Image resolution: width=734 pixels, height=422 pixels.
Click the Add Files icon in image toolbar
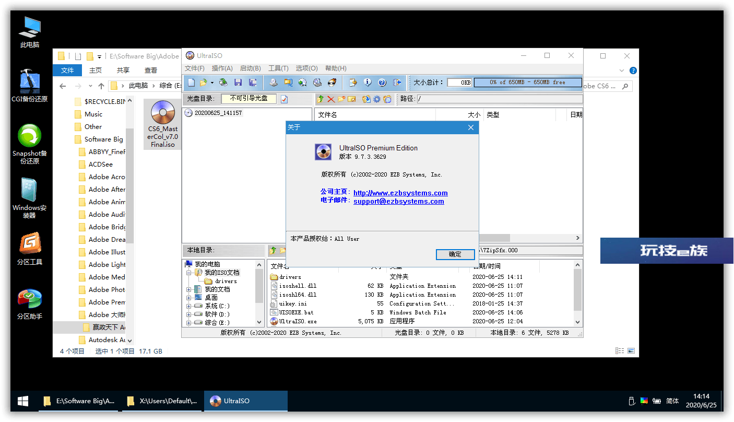[x=366, y=99]
